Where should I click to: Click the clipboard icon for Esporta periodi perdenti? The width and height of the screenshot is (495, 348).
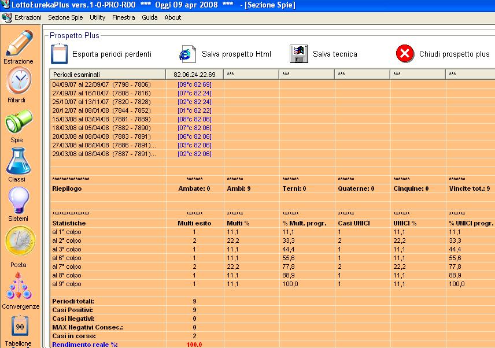60,54
